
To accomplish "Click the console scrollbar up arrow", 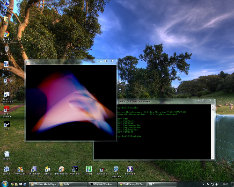I will (x=212, y=106).
